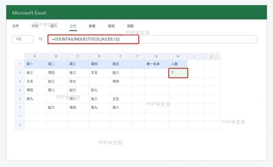Click the 人数 header cell

(x=178, y=64)
